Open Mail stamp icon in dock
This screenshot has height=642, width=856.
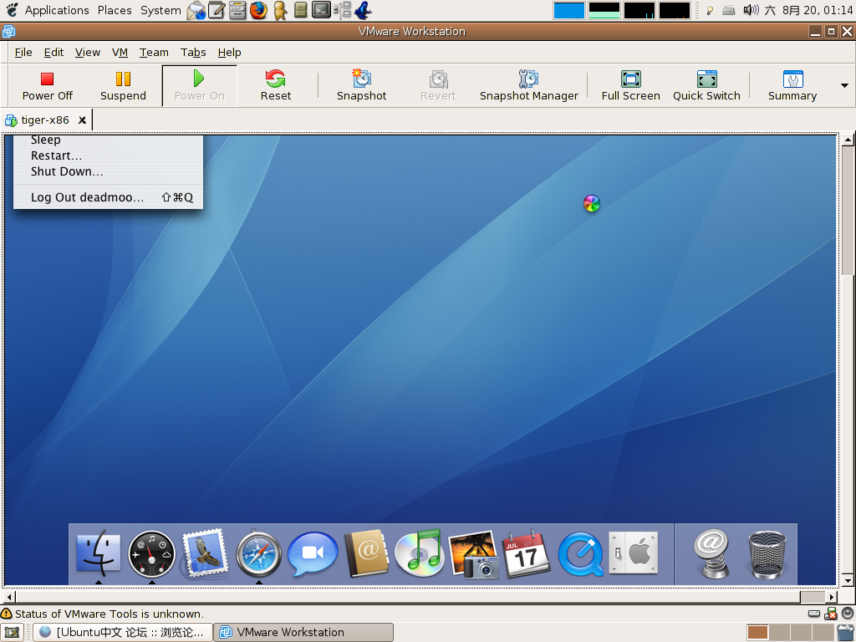[204, 553]
